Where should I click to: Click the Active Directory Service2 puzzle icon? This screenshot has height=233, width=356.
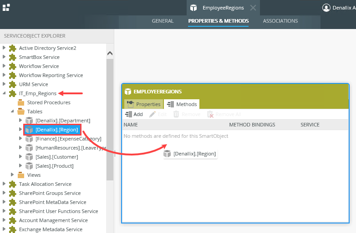tap(12, 48)
